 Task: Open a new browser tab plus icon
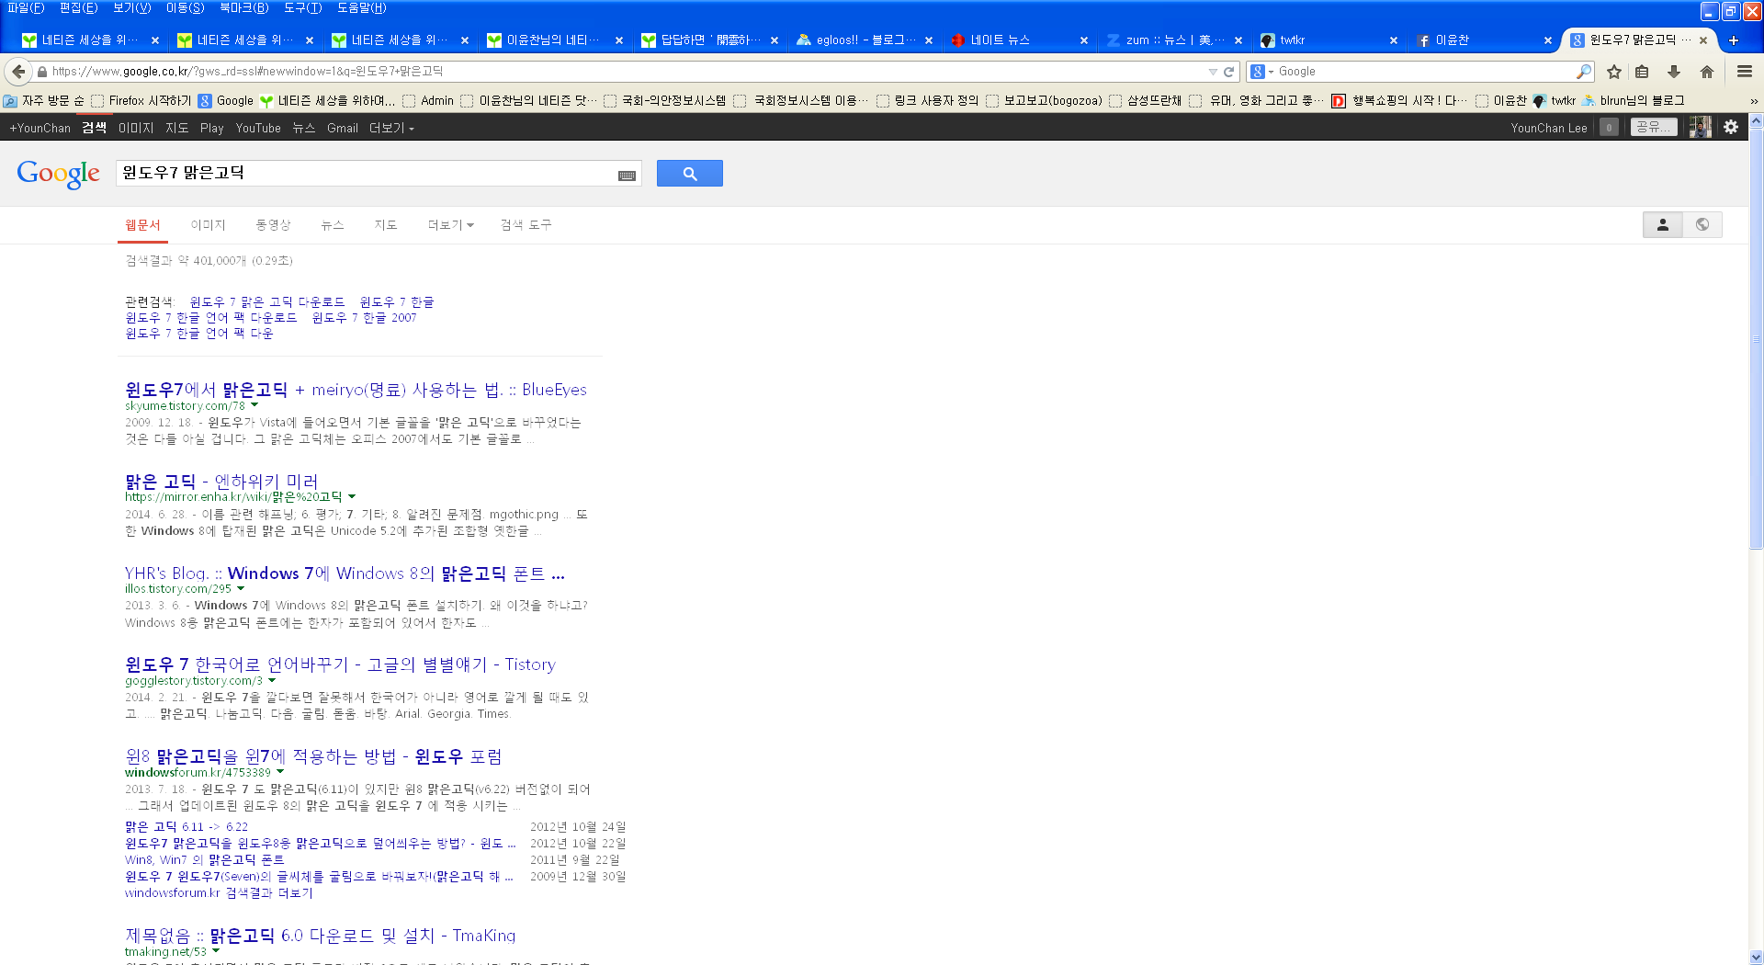coord(1734,40)
